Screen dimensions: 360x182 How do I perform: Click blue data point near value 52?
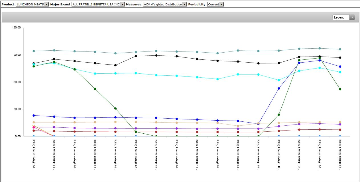click(x=279, y=88)
